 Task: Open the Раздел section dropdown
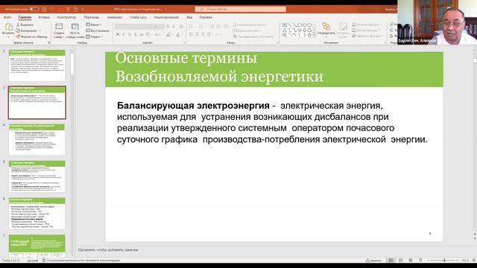point(95,36)
